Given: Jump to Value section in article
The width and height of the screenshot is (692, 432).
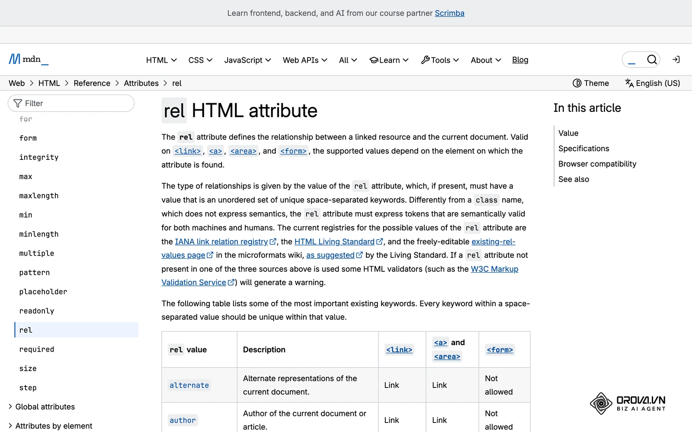Looking at the screenshot, I should 568,133.
